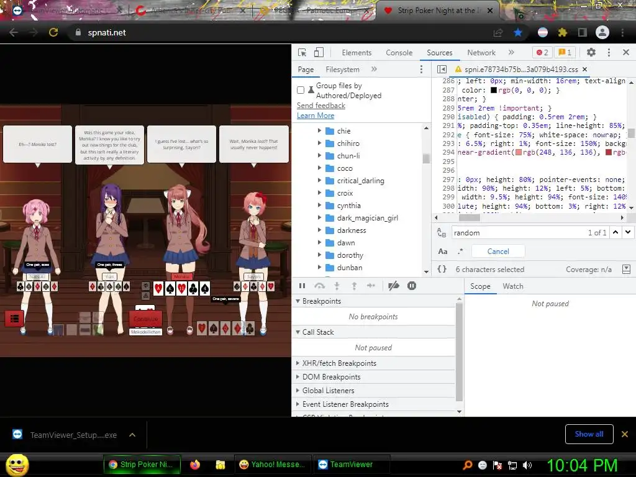The width and height of the screenshot is (636, 477).
Task: Step over next function call icon
Action: [x=320, y=286]
